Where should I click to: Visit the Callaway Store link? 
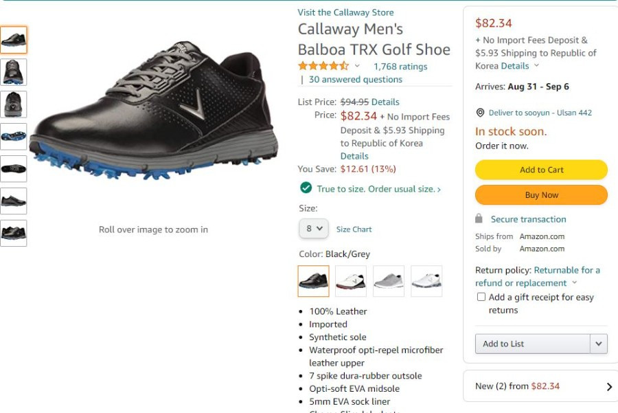click(345, 12)
